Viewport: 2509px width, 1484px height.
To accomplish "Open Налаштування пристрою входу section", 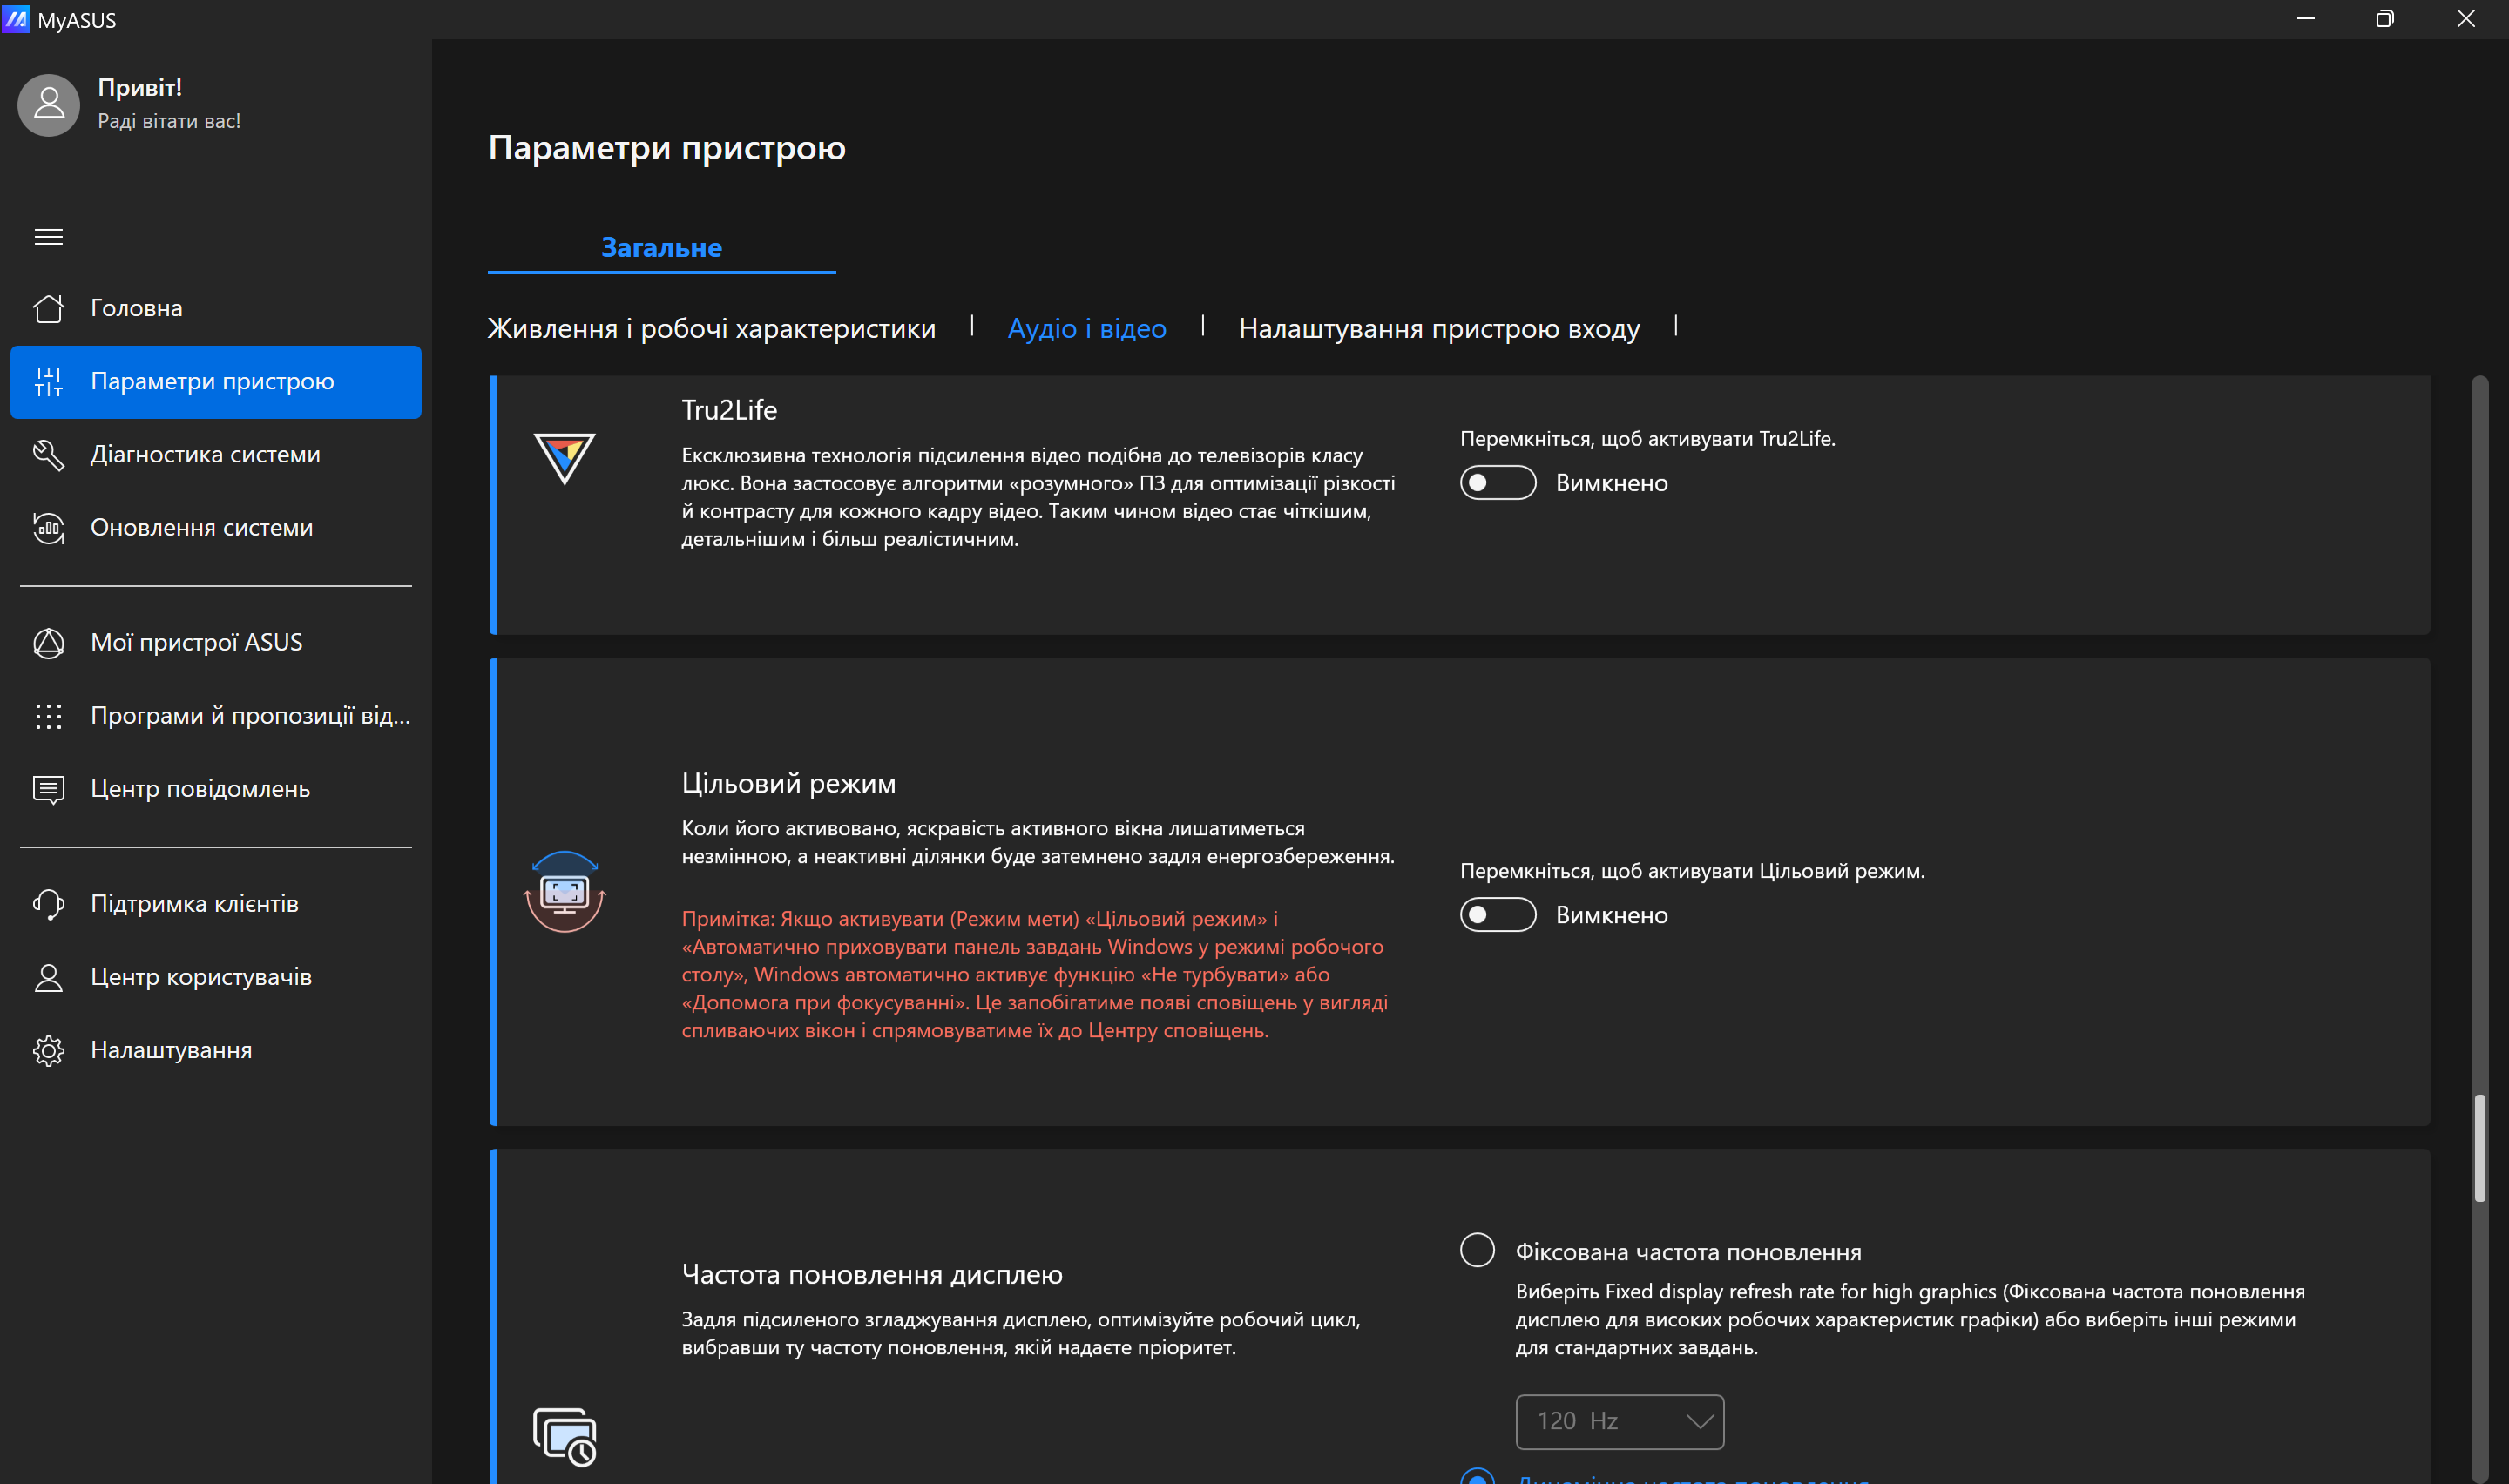I will pos(1438,328).
